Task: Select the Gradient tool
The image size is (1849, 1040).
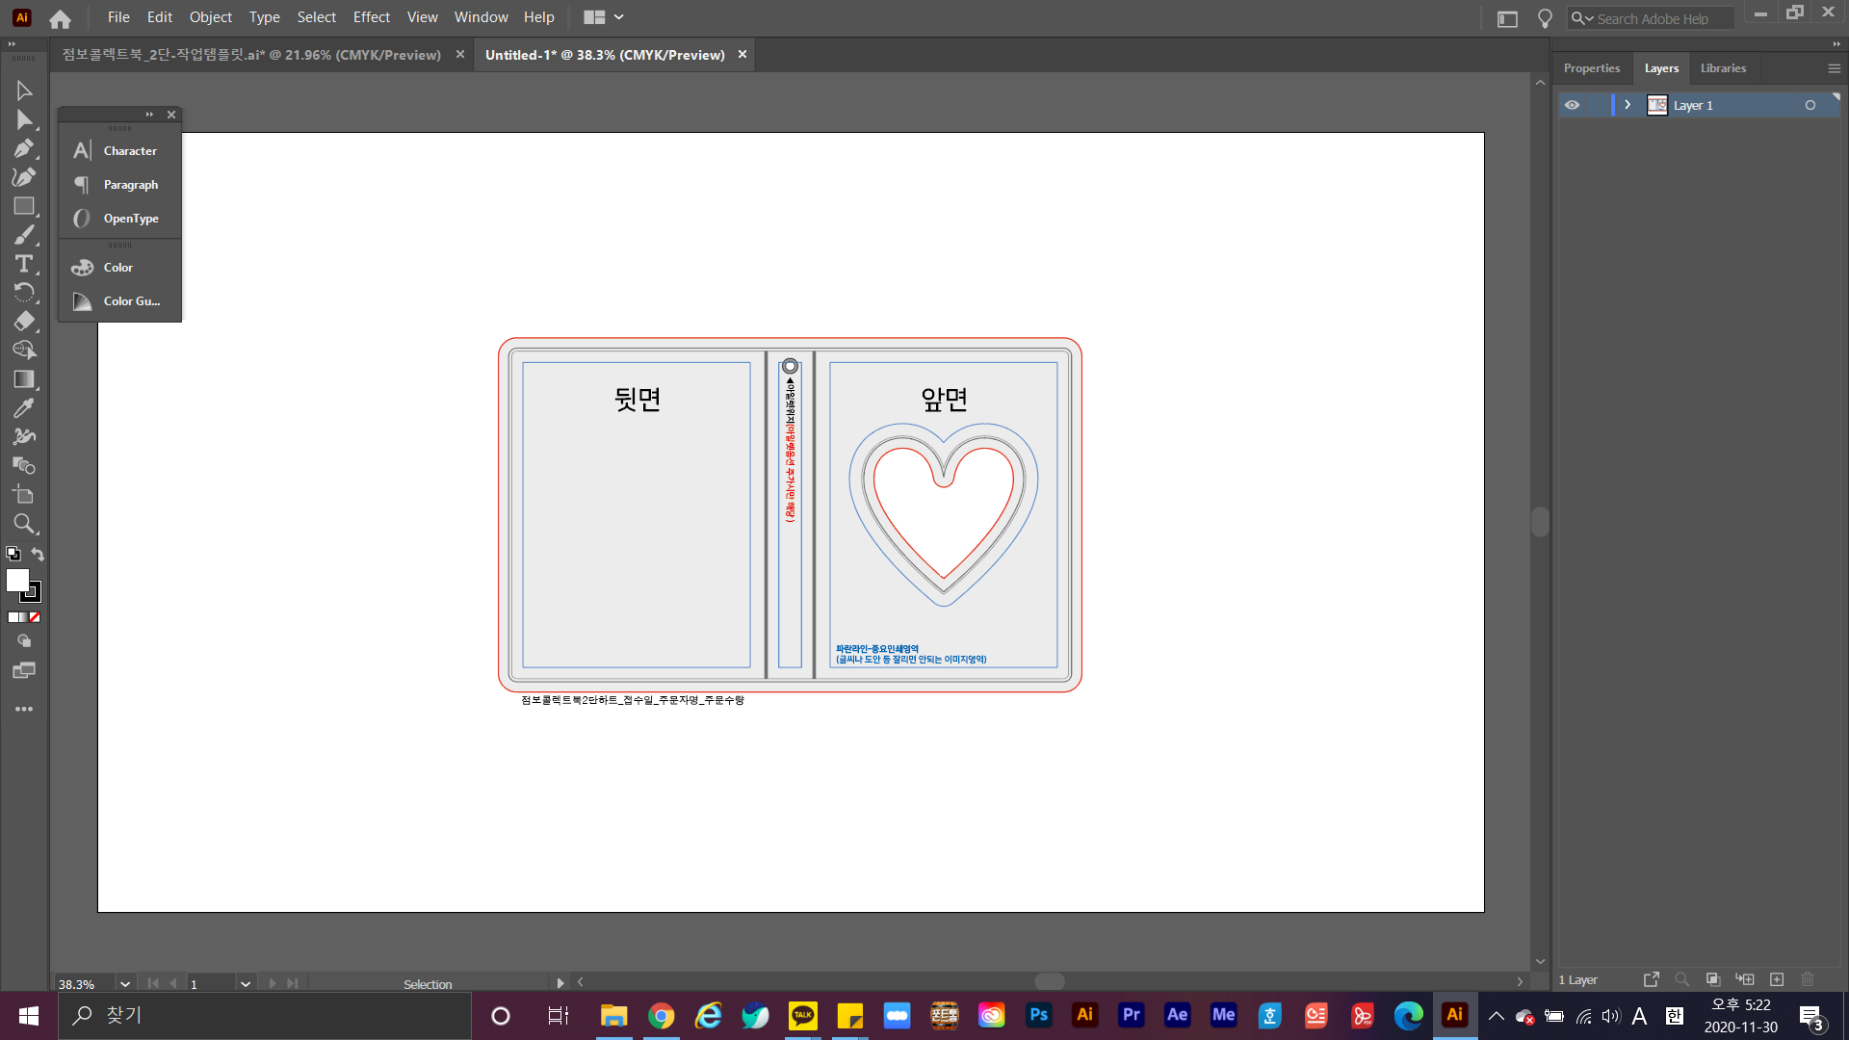Action: point(24,379)
